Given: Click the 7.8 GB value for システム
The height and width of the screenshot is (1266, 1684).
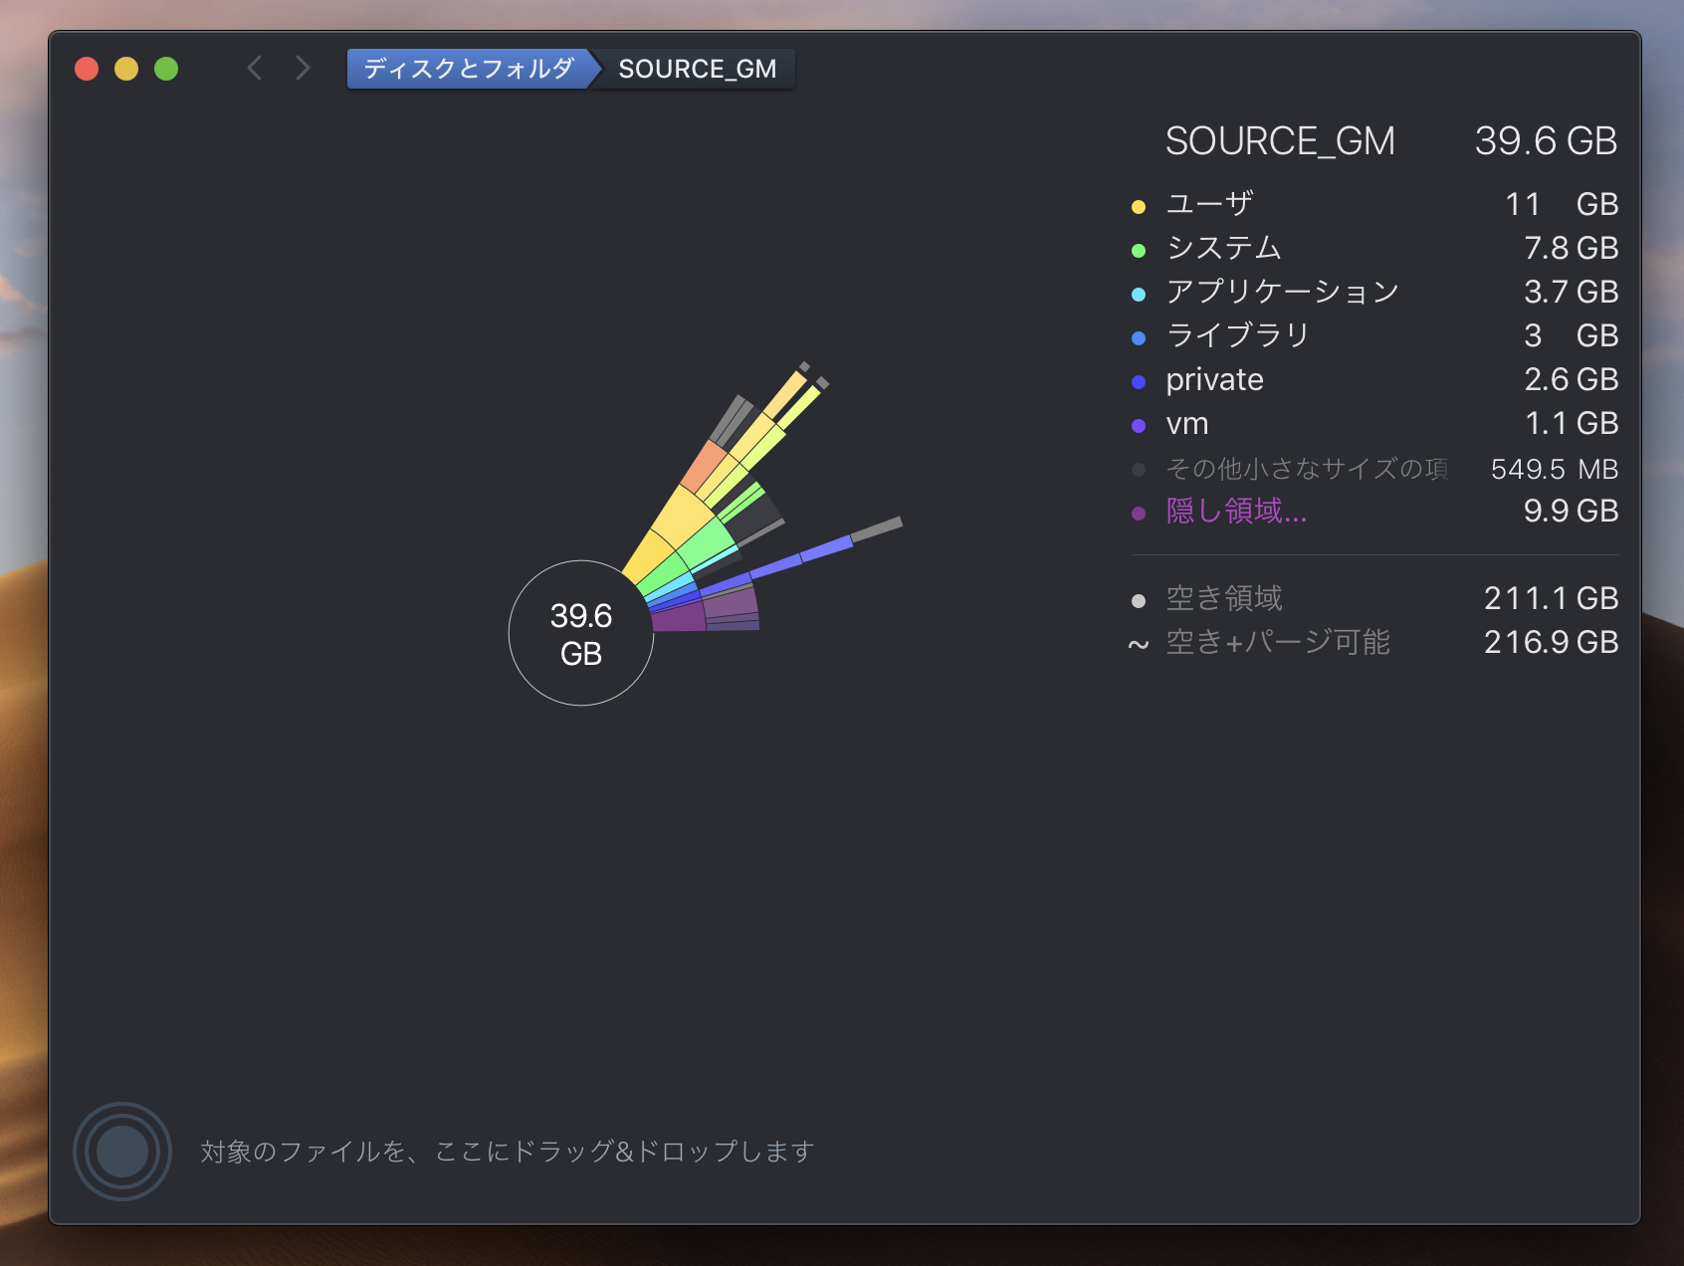Looking at the screenshot, I should 1572,248.
